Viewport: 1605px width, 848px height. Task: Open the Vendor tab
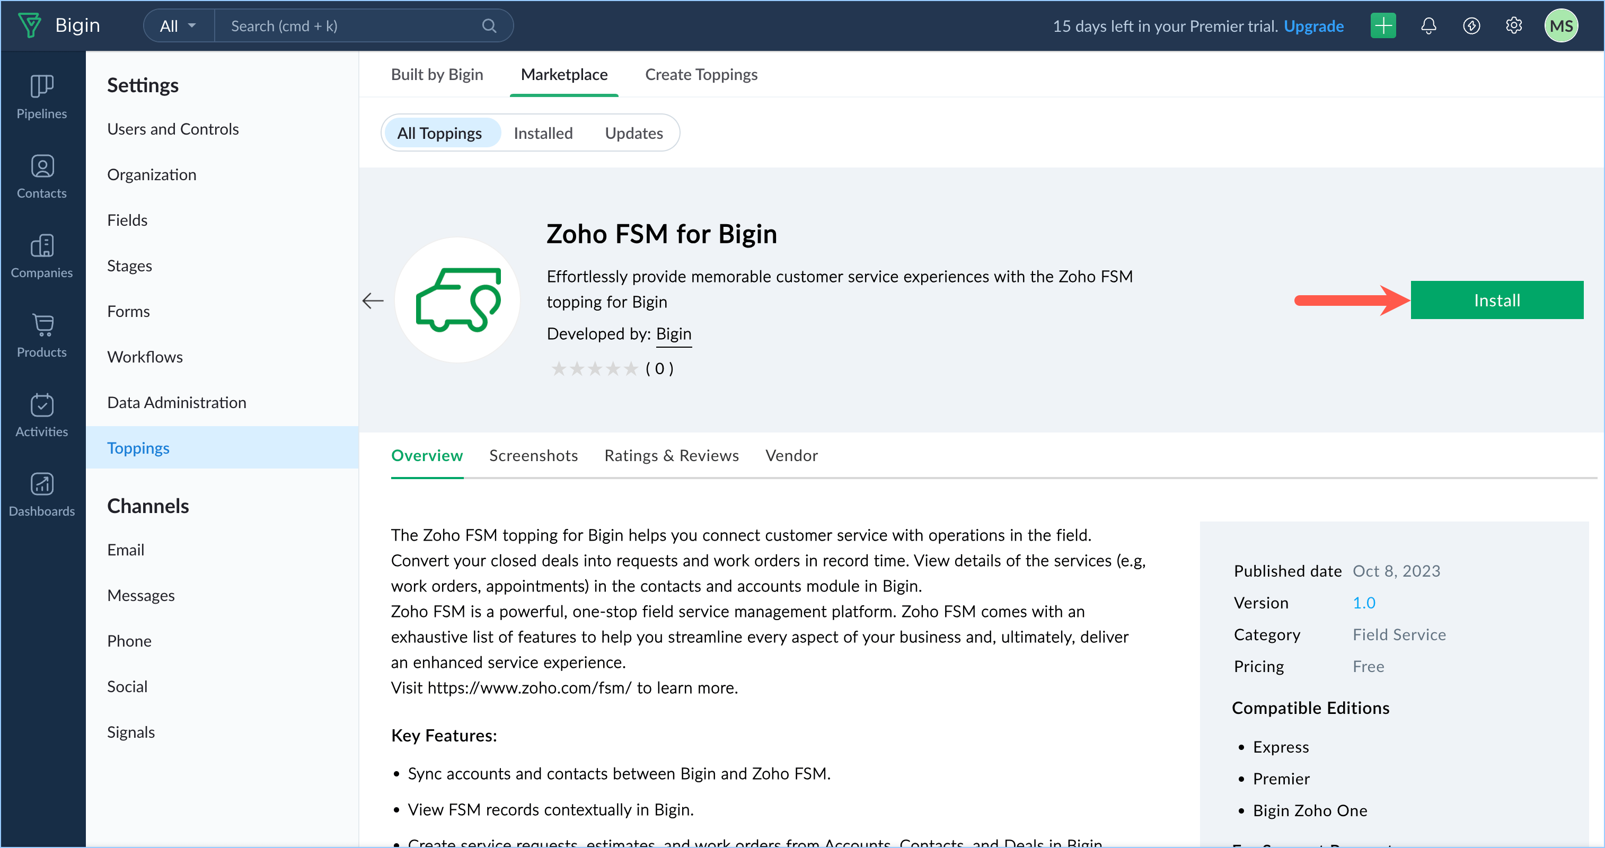tap(791, 455)
